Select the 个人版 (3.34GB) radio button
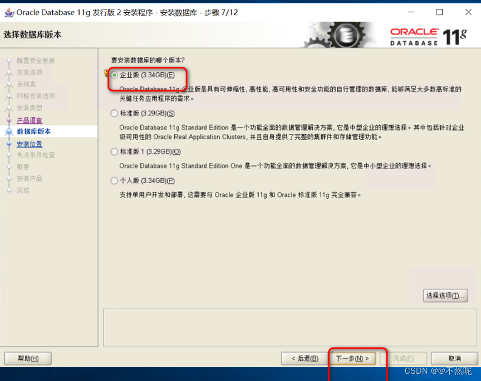Image resolution: width=481 pixels, height=381 pixels. [114, 181]
